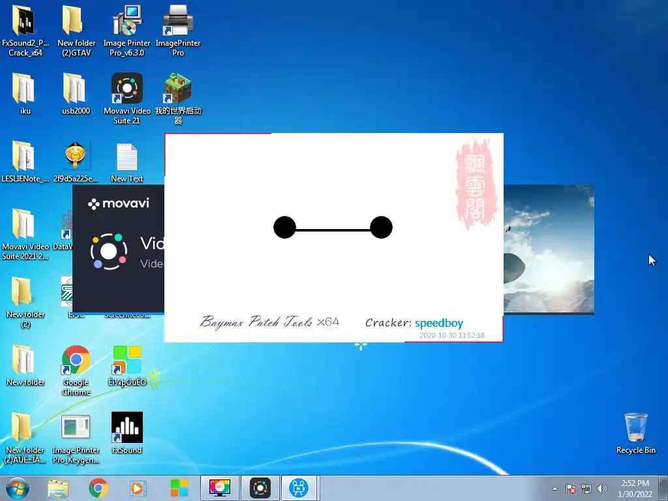Click the Show desktop strip at the taskbar's end
The image size is (668, 501).
[663, 488]
